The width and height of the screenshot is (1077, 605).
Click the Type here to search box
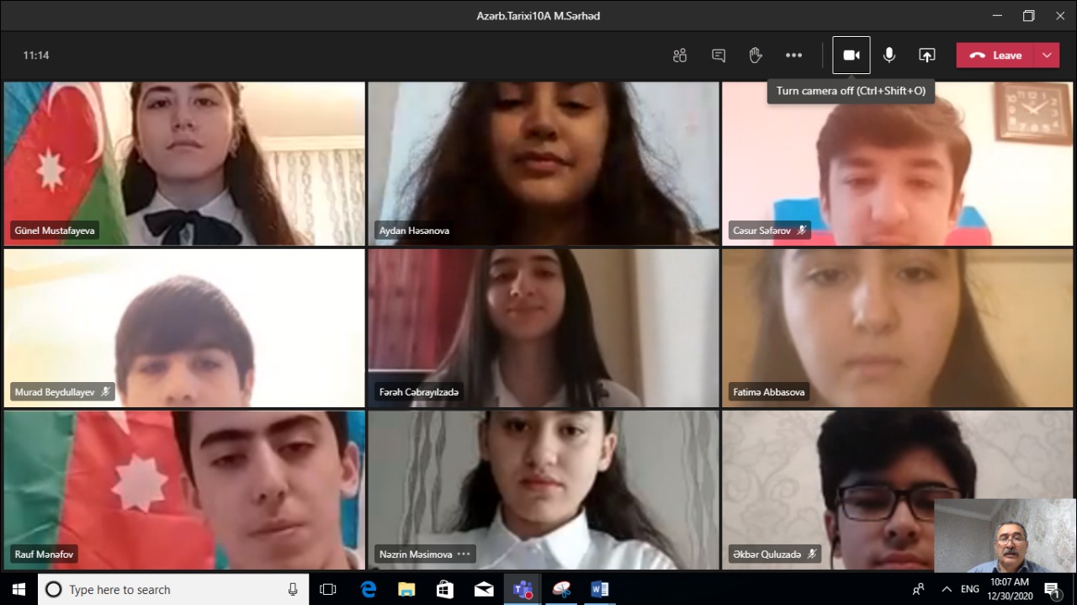(174, 589)
